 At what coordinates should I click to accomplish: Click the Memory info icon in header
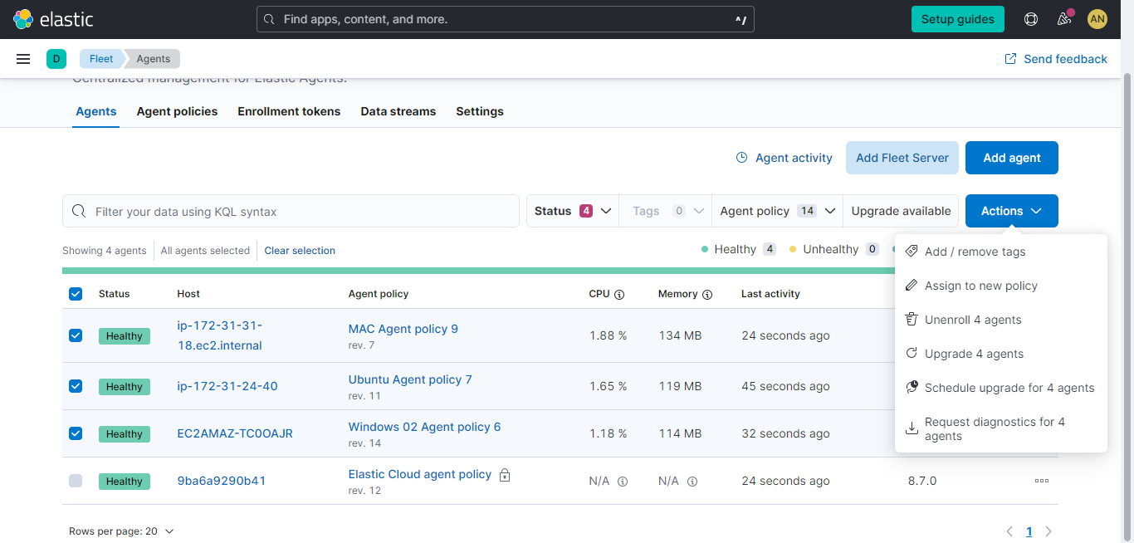707,294
